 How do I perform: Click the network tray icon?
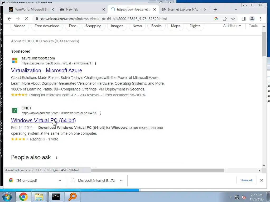(237, 197)
